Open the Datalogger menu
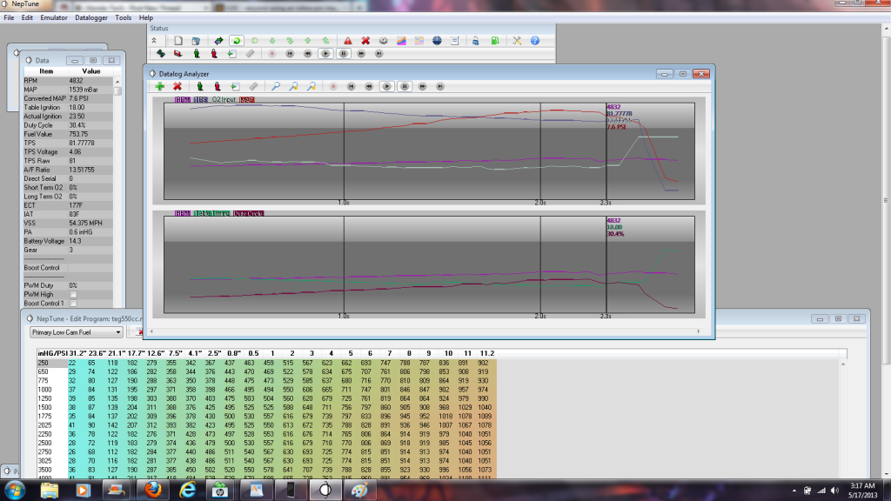The height and width of the screenshot is (501, 891). pyautogui.click(x=92, y=17)
